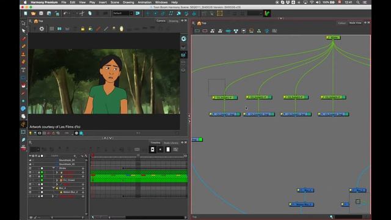Click the red playhead frame marker in Timeline
Screen dimensions: 391x220
[x=93, y=156]
